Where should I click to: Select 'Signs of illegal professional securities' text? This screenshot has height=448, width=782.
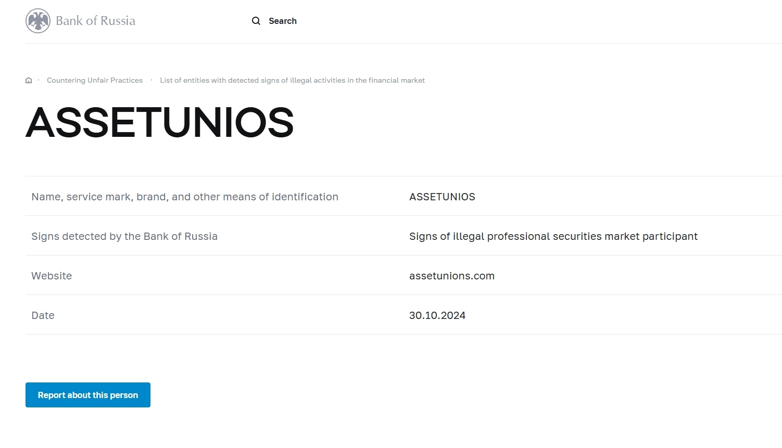553,236
